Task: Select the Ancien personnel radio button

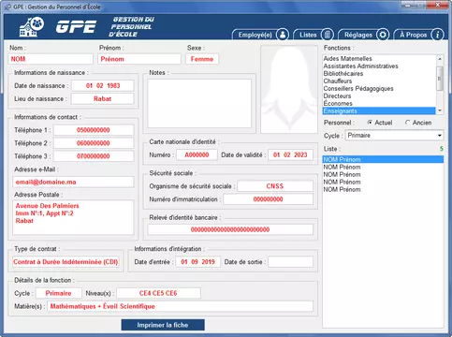Action: pyautogui.click(x=407, y=123)
